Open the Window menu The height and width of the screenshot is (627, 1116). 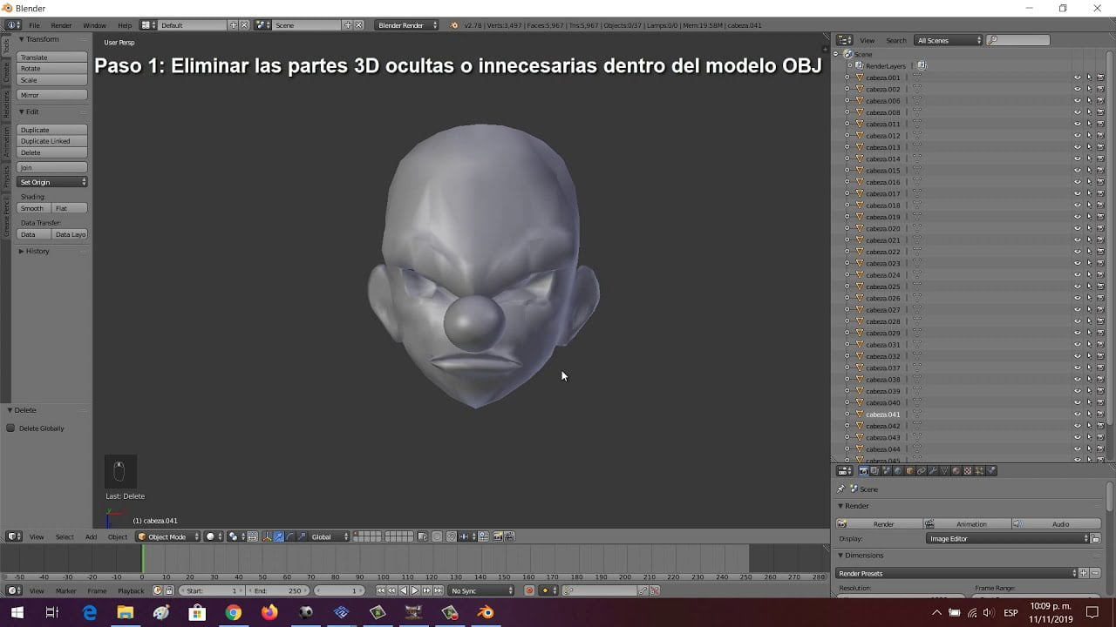(94, 25)
